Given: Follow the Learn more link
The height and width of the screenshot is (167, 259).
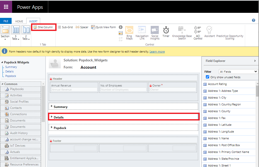Looking at the screenshot, I should pyautogui.click(x=157, y=52).
